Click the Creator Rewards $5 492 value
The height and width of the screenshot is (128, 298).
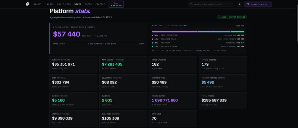click(208, 82)
